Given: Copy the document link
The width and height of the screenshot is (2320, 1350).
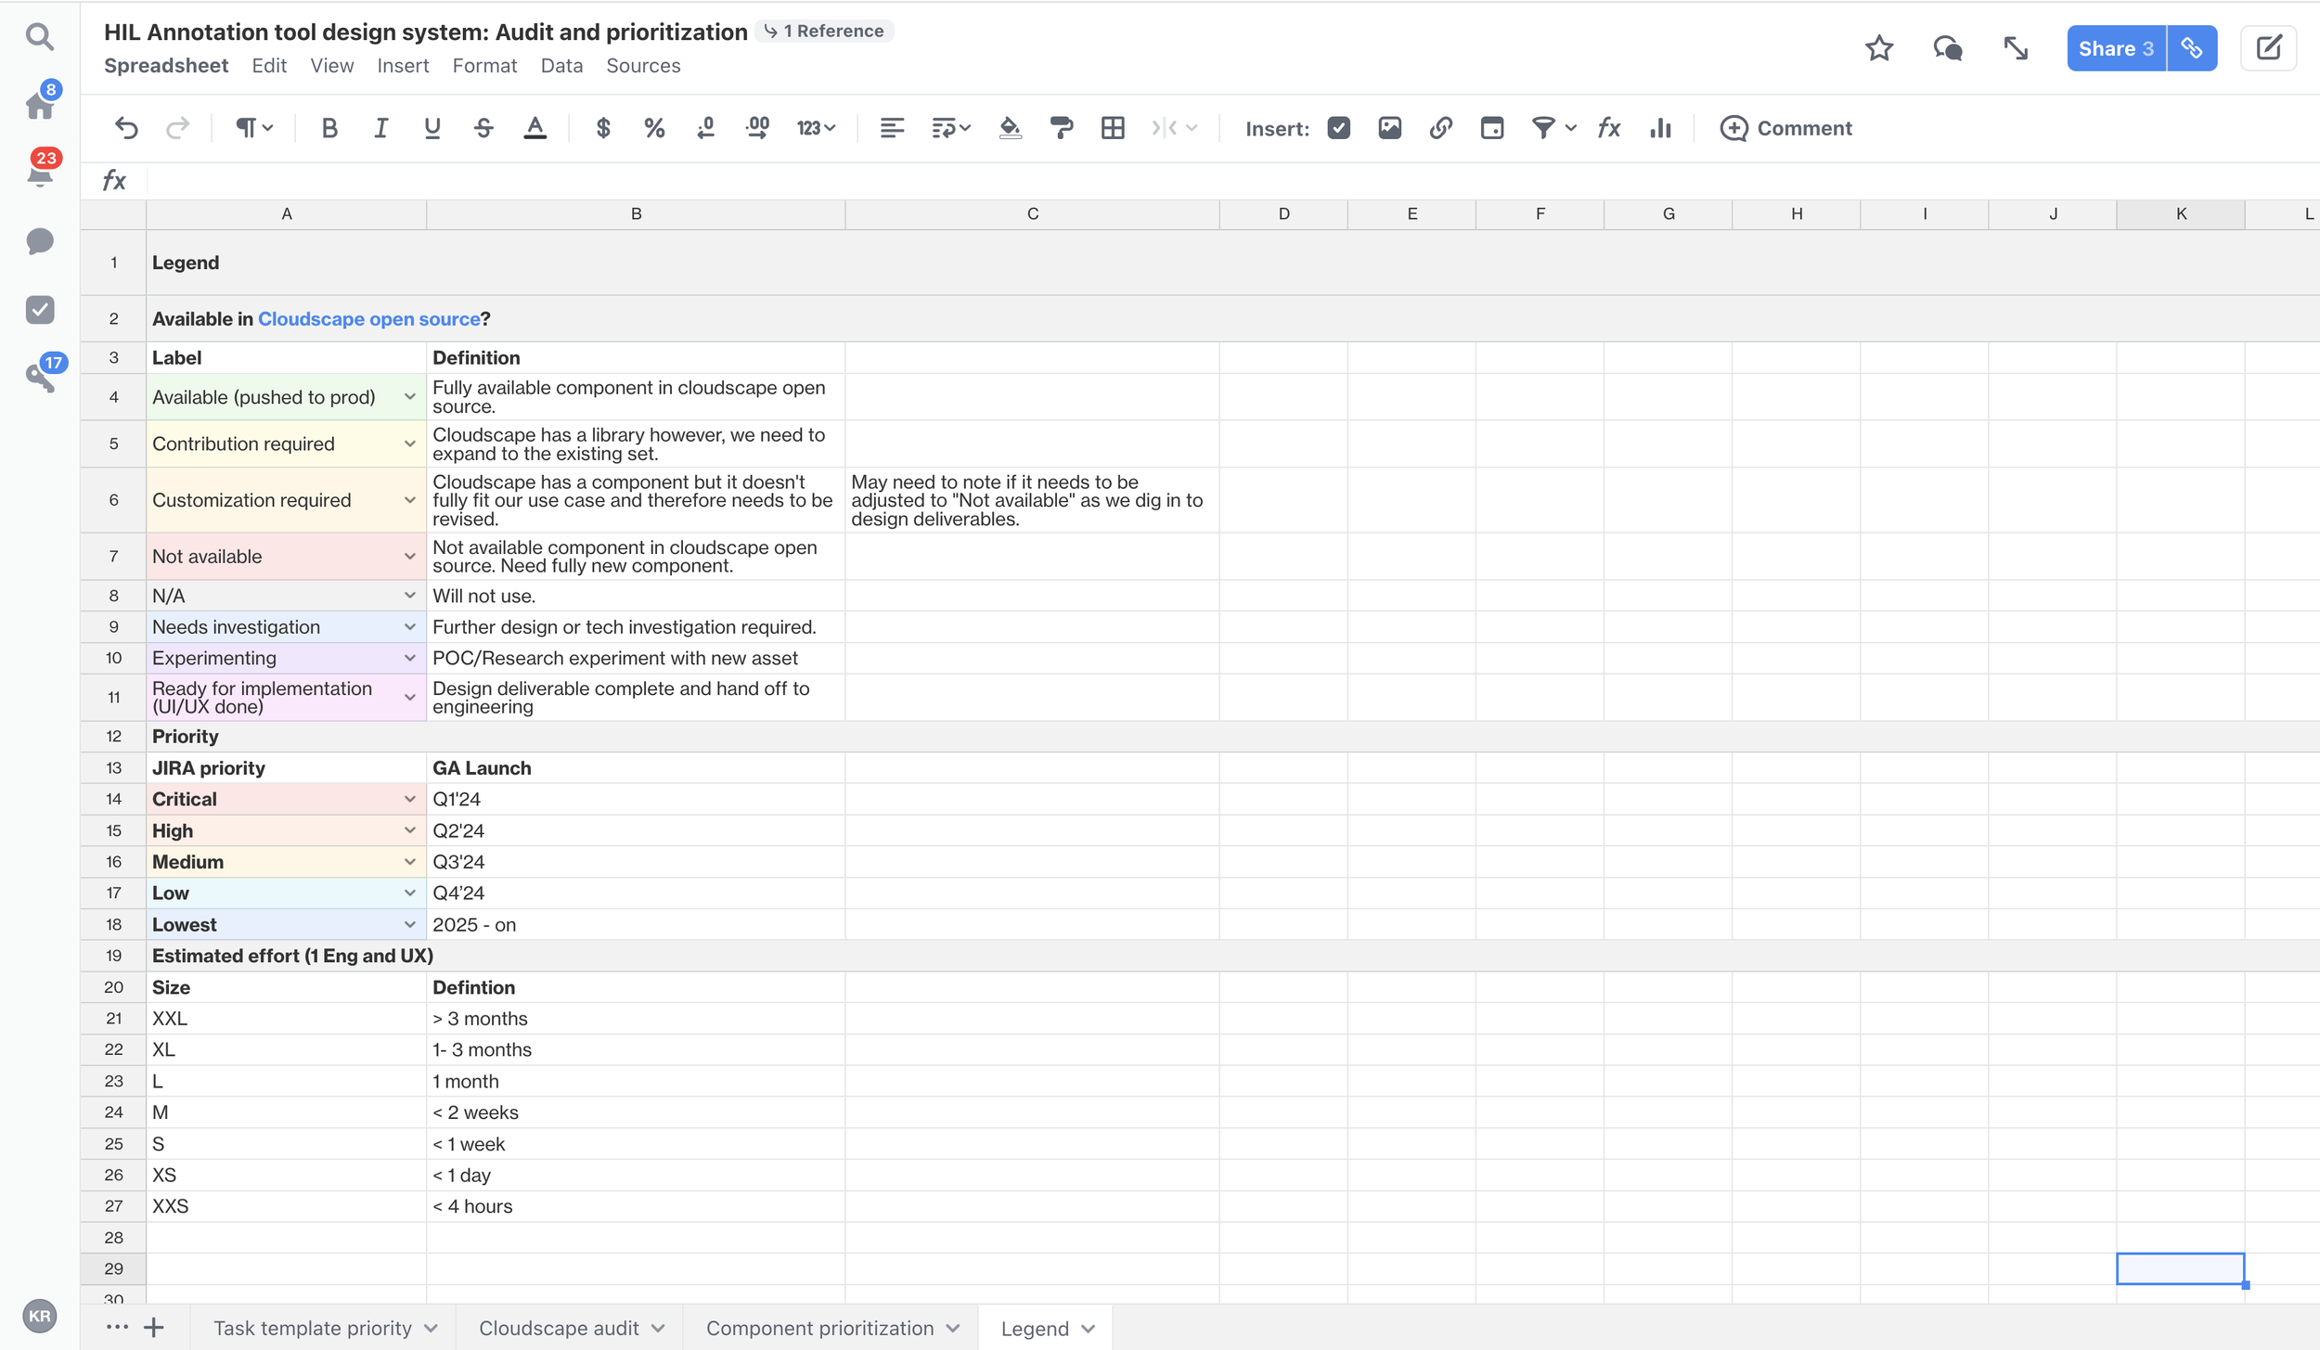Looking at the screenshot, I should pyautogui.click(x=2192, y=48).
